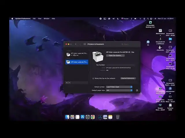Open the Reminders app in Dock
This screenshot has height=138, width=185.
tap(77, 117)
